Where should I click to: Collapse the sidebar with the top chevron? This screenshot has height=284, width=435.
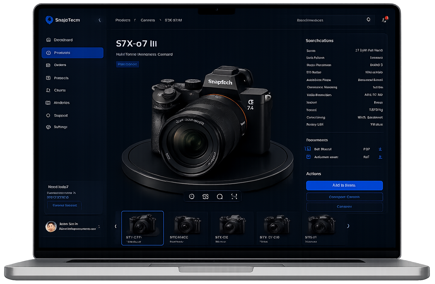click(100, 20)
